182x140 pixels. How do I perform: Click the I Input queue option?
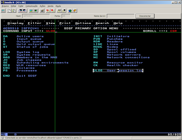(22, 39)
